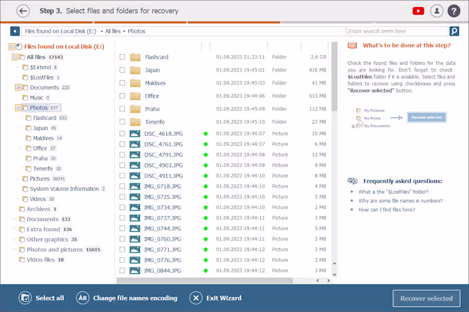Viewport: 469px width, 312px height.
Task: Click the horizontal scrollbar left arrow
Action: pyautogui.click(x=318, y=280)
